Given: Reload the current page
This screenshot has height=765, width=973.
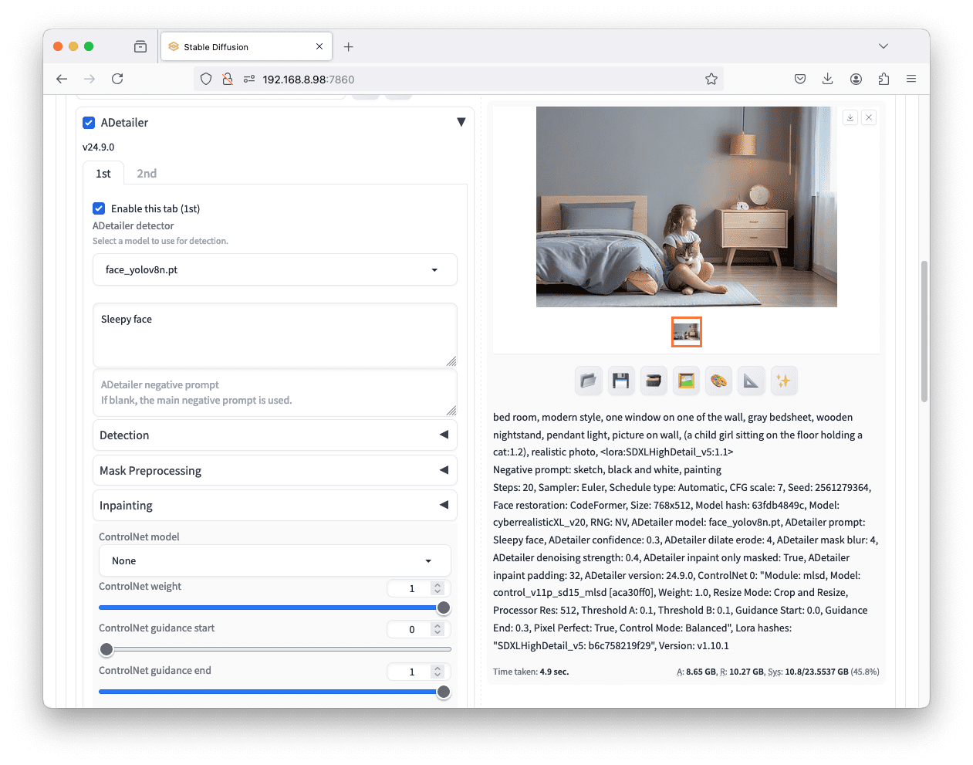Looking at the screenshot, I should tap(117, 79).
